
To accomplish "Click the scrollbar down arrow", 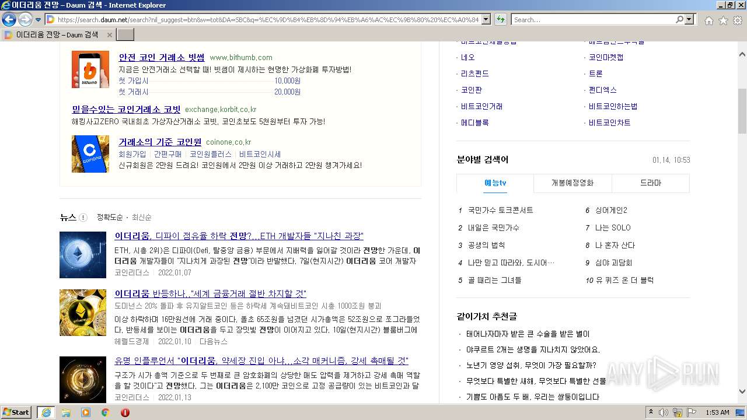I will [742, 392].
